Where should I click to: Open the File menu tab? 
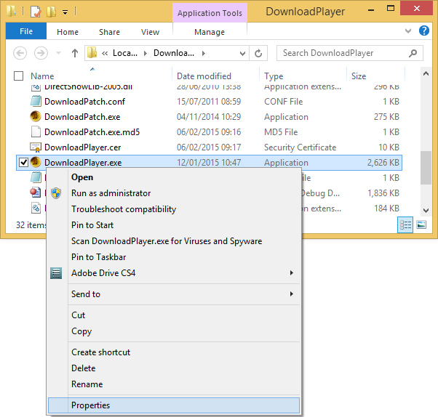point(26,31)
